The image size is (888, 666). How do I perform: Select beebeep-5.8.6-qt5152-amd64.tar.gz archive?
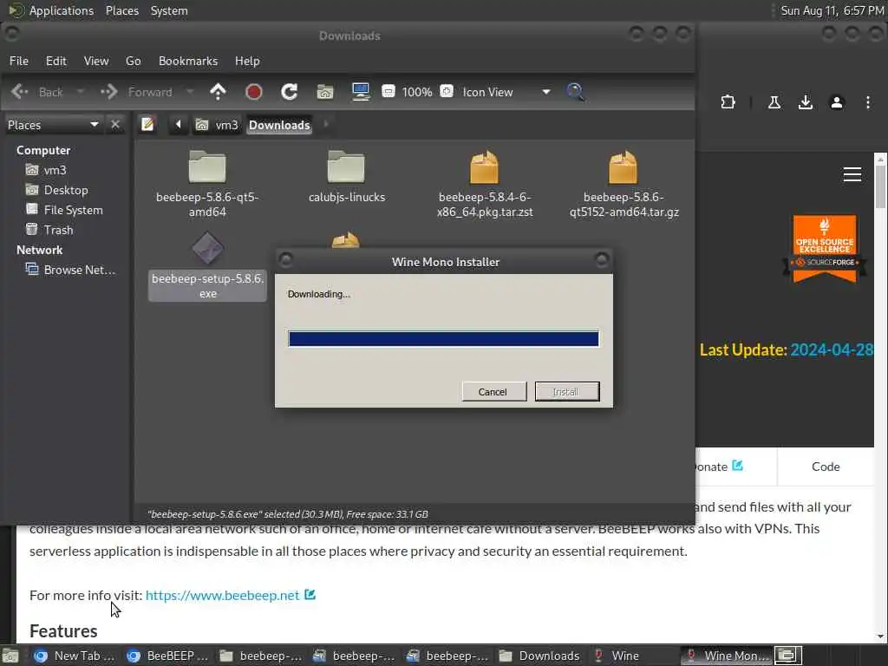[x=624, y=183]
